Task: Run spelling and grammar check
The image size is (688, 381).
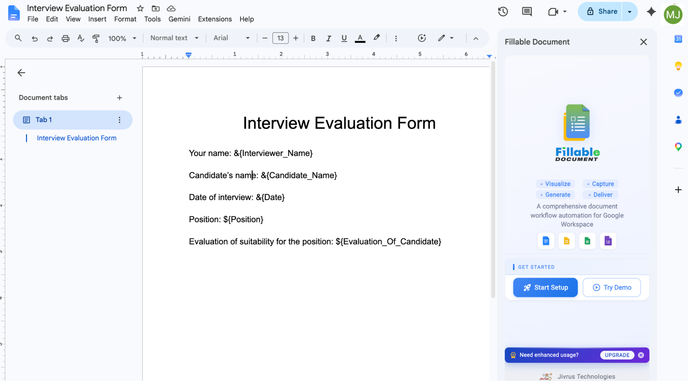Action: pyautogui.click(x=81, y=38)
